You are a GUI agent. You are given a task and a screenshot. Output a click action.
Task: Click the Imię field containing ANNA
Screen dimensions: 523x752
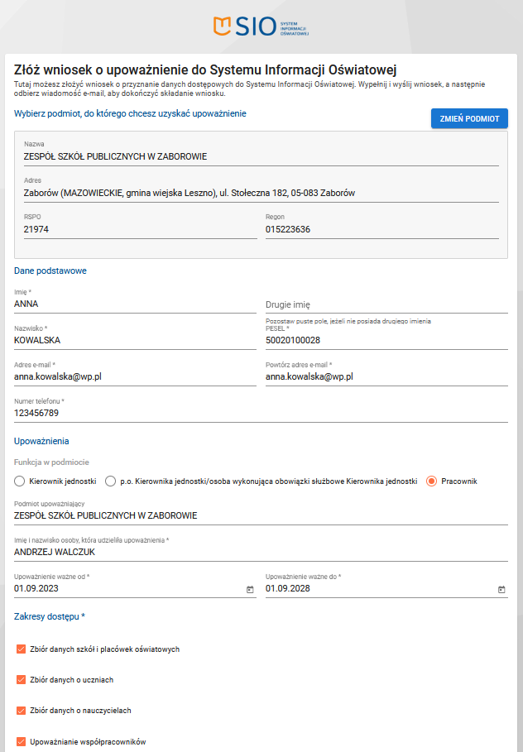[132, 304]
